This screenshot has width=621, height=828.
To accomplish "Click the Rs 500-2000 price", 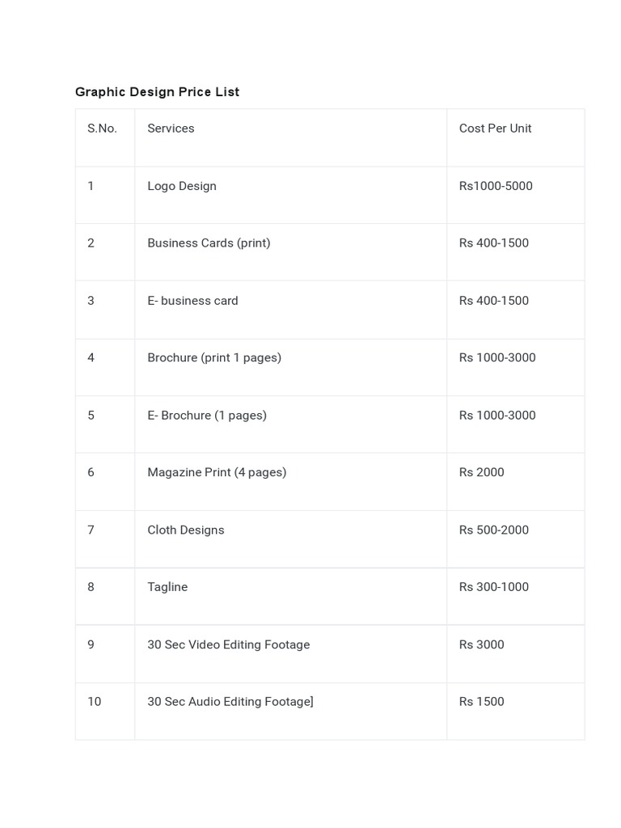I will pos(493,530).
